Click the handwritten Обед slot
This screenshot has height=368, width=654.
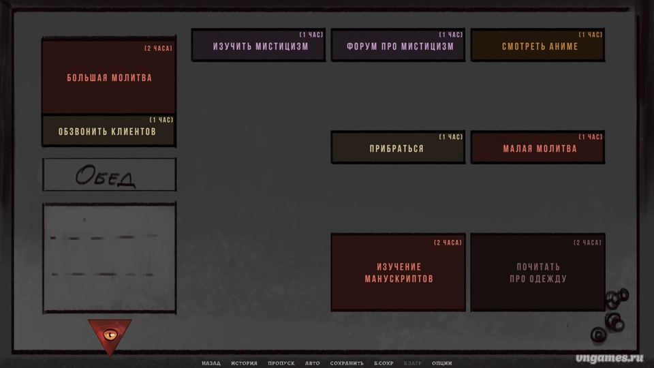(x=109, y=175)
